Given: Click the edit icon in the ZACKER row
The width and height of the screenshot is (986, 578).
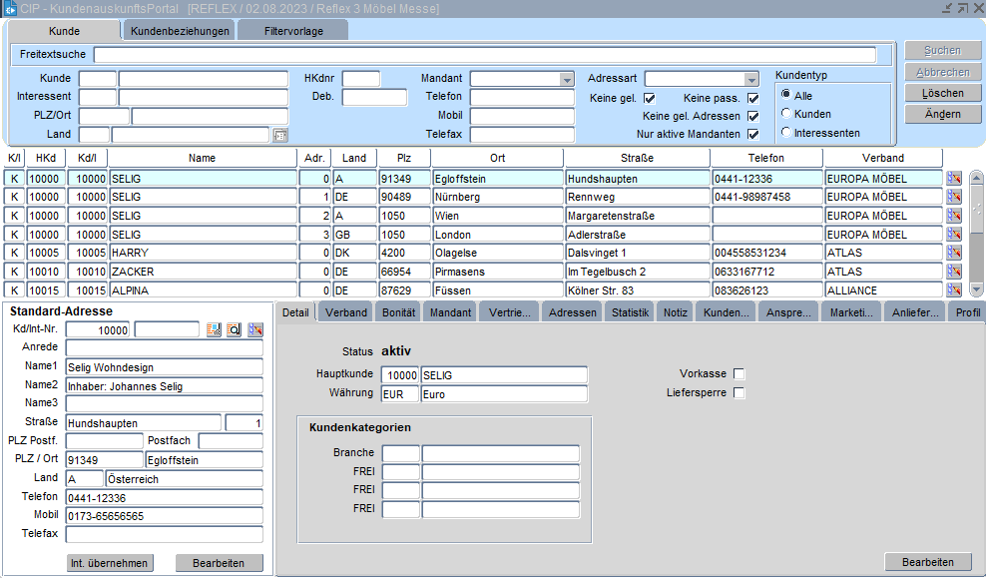Looking at the screenshot, I should [x=954, y=272].
